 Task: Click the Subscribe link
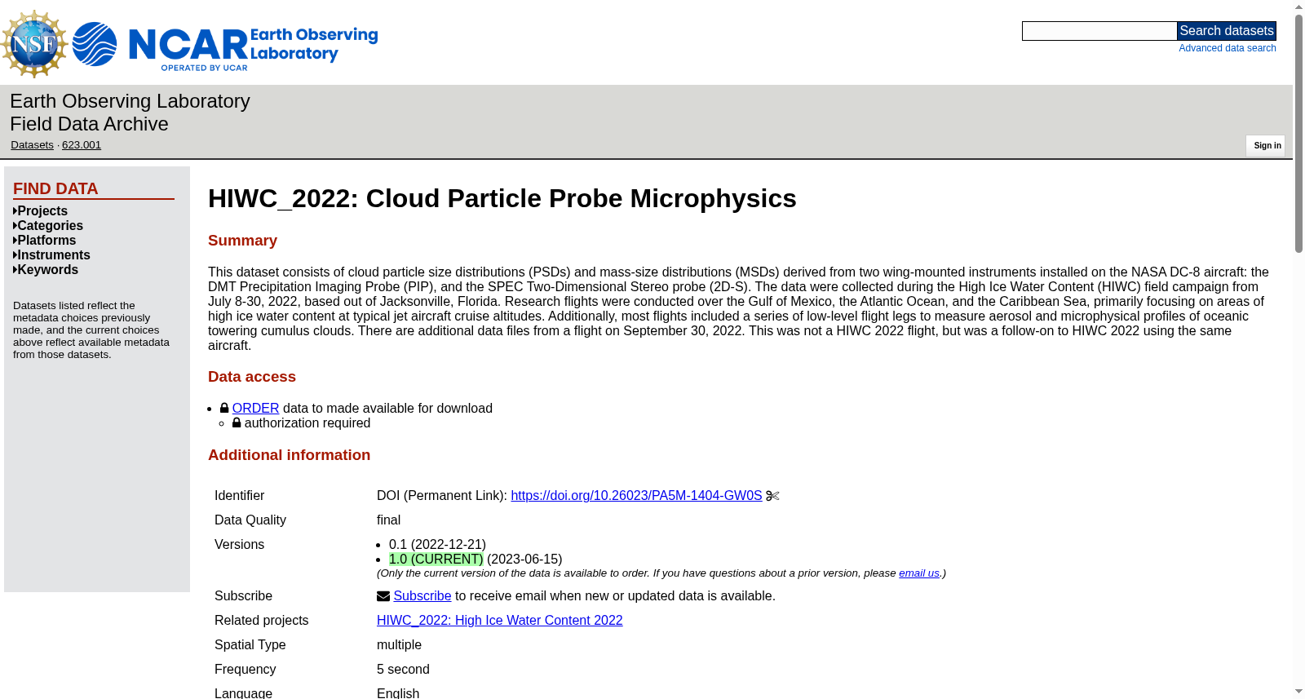click(422, 596)
